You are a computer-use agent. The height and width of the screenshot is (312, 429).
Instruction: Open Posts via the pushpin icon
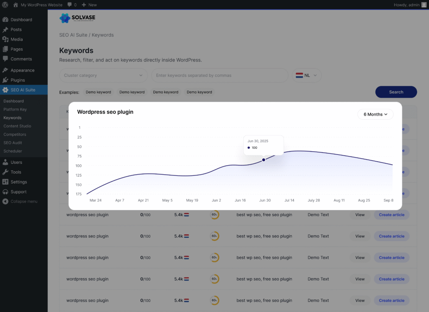pos(5,30)
